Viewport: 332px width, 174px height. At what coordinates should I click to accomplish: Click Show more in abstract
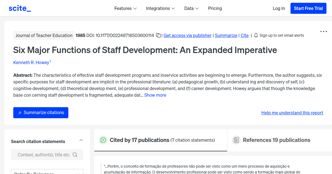click(x=155, y=95)
